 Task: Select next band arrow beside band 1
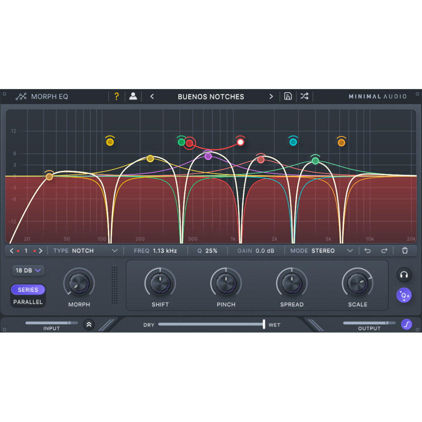(x=41, y=251)
